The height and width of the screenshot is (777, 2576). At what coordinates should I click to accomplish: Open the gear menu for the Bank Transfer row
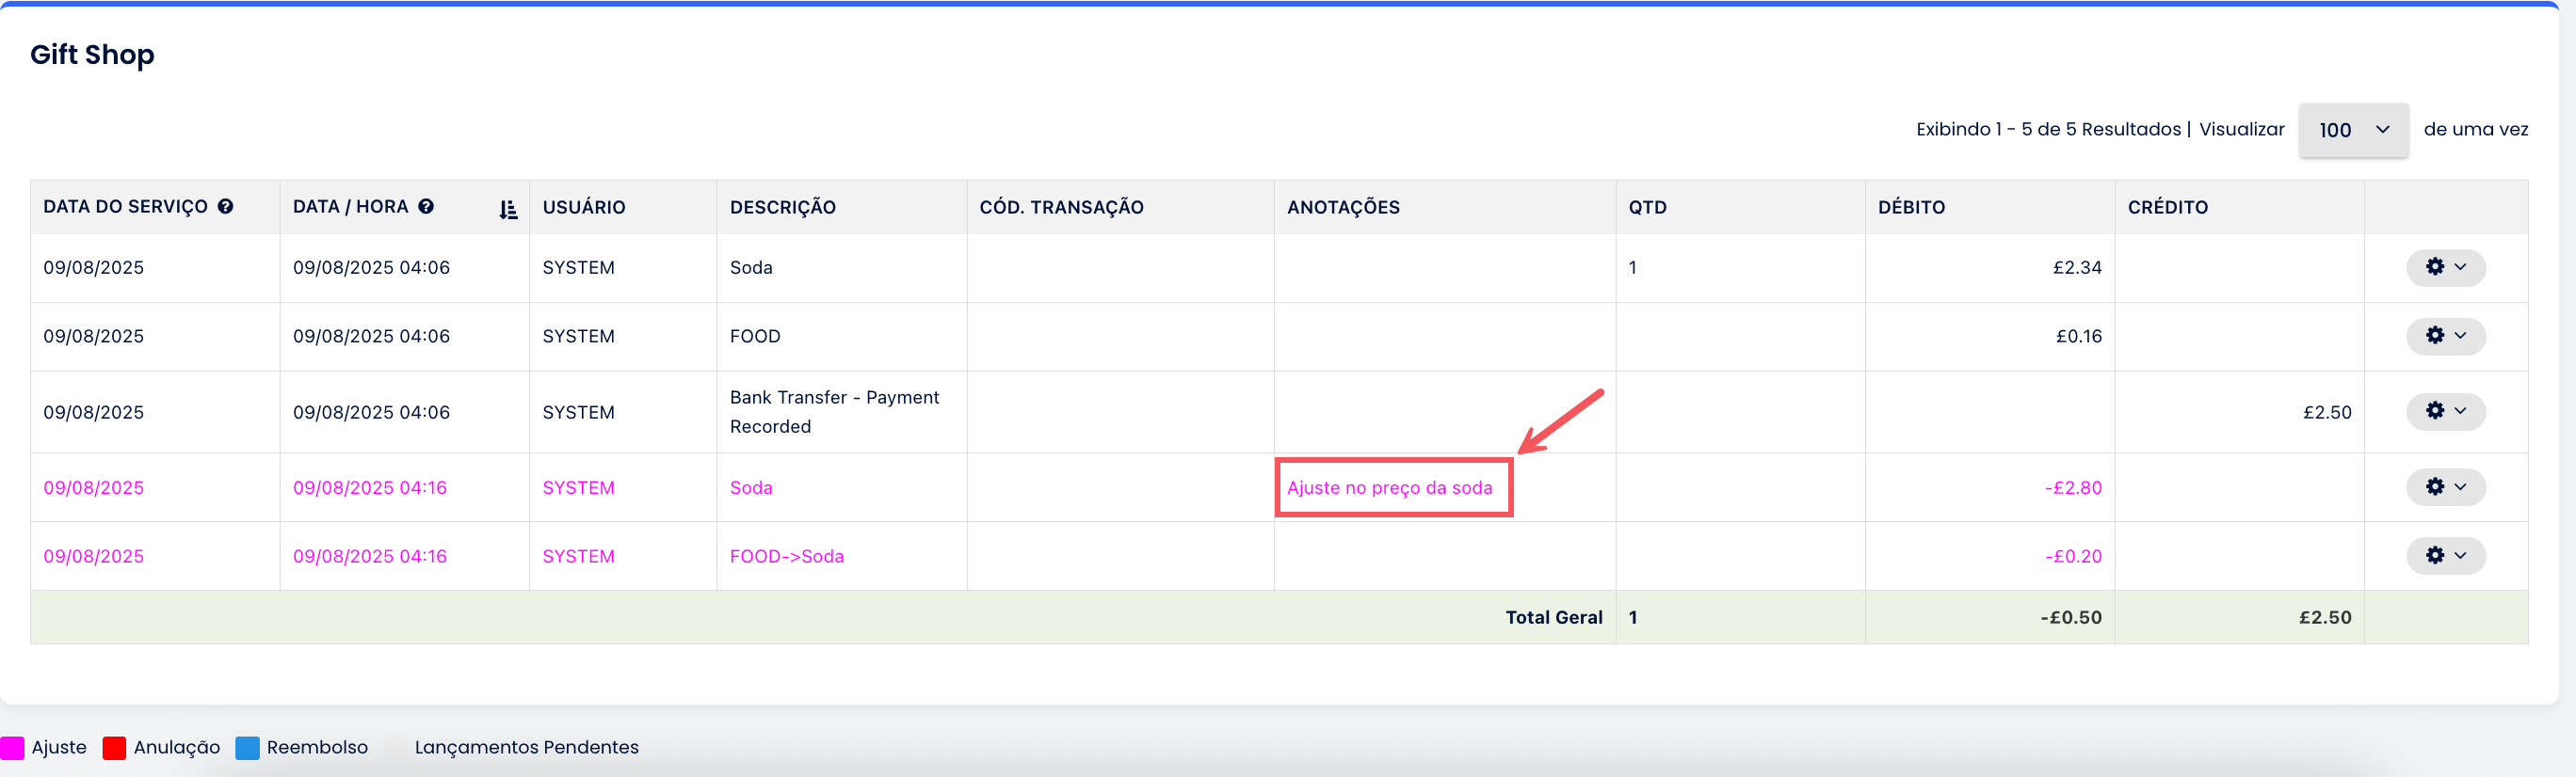(x=2445, y=411)
